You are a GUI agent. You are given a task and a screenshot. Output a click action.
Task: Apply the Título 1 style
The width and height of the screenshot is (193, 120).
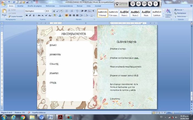click(x=124, y=13)
